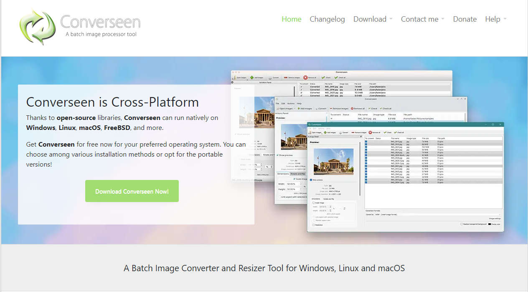This screenshot has height=292, width=528.
Task: Open the Changelog page
Action: [x=327, y=19]
